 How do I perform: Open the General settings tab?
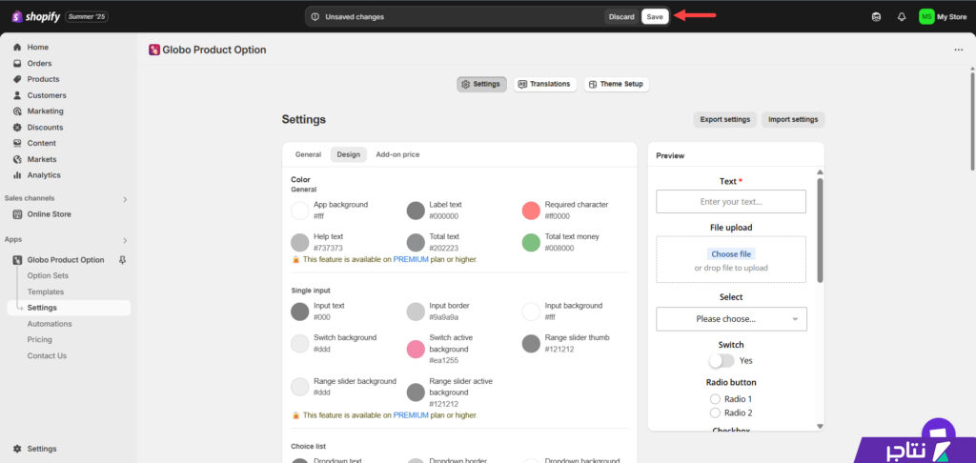coord(308,154)
